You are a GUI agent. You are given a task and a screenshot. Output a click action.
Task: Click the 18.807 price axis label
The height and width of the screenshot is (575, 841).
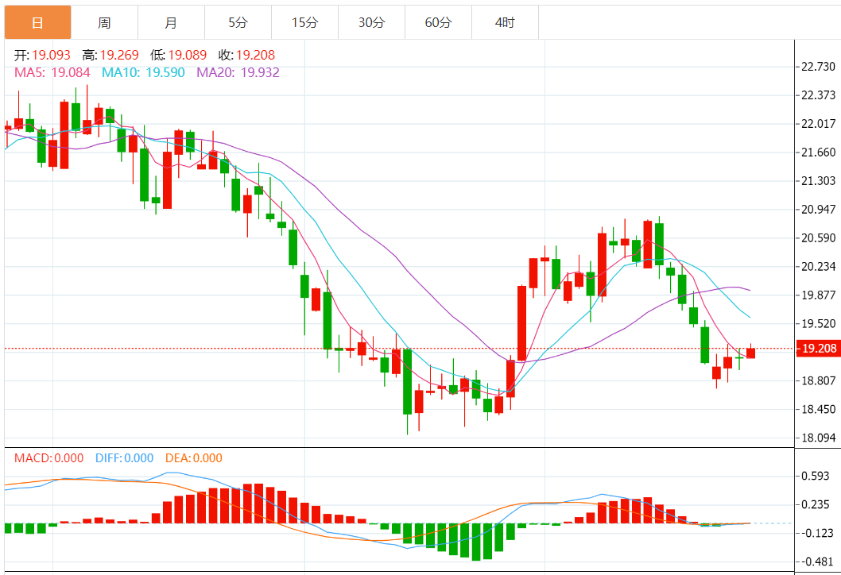point(818,381)
